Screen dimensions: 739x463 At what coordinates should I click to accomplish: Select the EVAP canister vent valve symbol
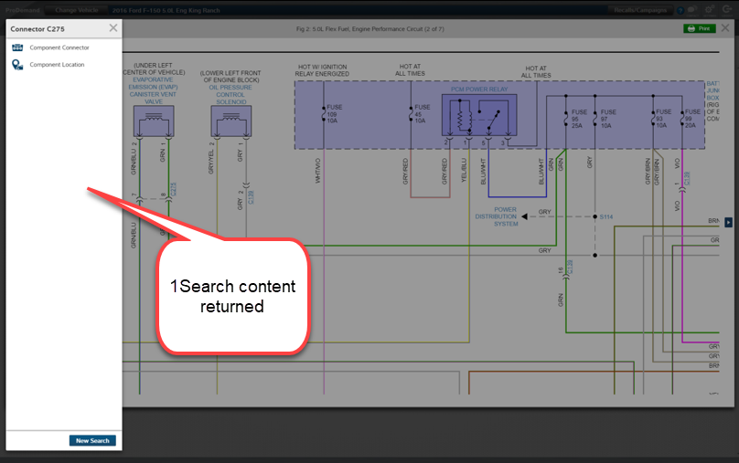pos(152,120)
